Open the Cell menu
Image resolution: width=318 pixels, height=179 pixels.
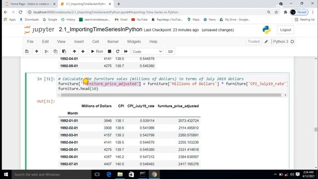coord(95,41)
